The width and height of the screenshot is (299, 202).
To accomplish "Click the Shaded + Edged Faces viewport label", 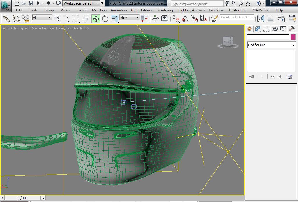I will 48,28.
